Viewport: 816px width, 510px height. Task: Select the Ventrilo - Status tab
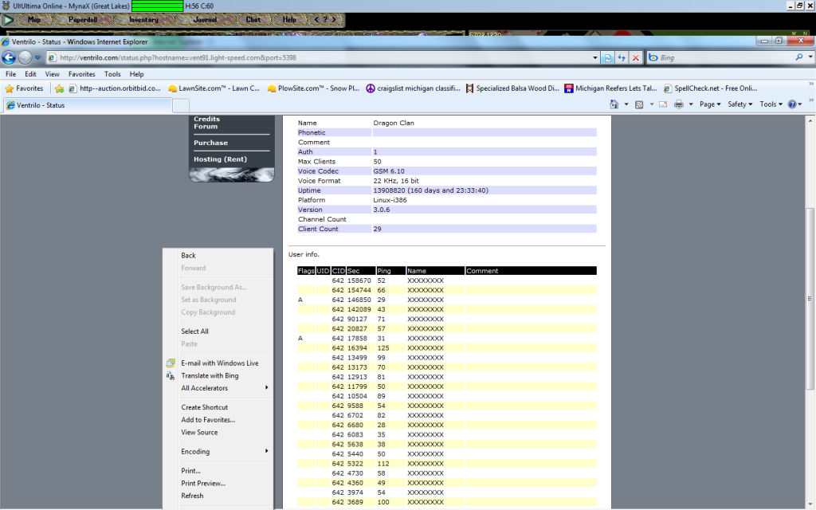(88, 105)
